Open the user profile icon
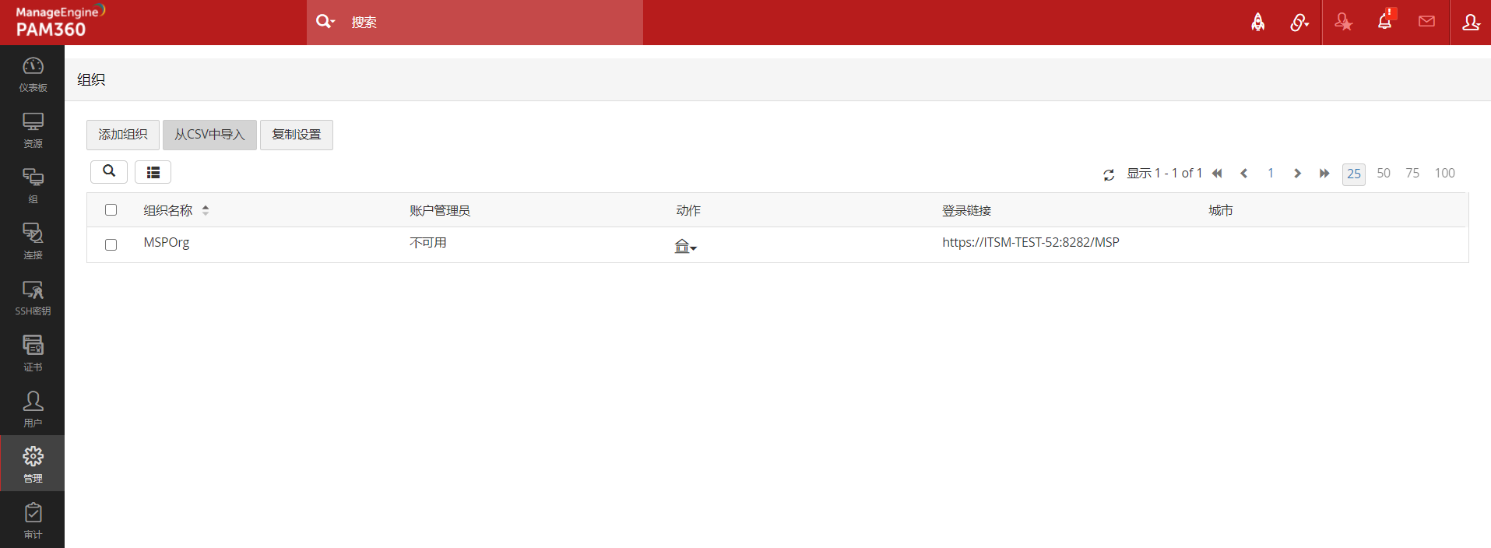 pos(1471,22)
